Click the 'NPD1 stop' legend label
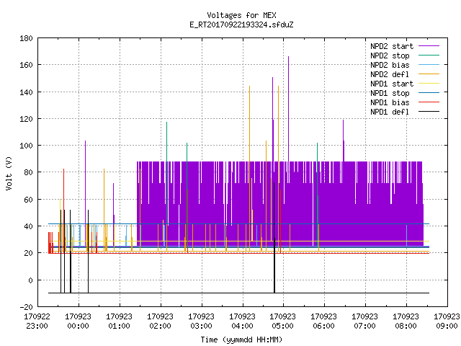 point(390,93)
